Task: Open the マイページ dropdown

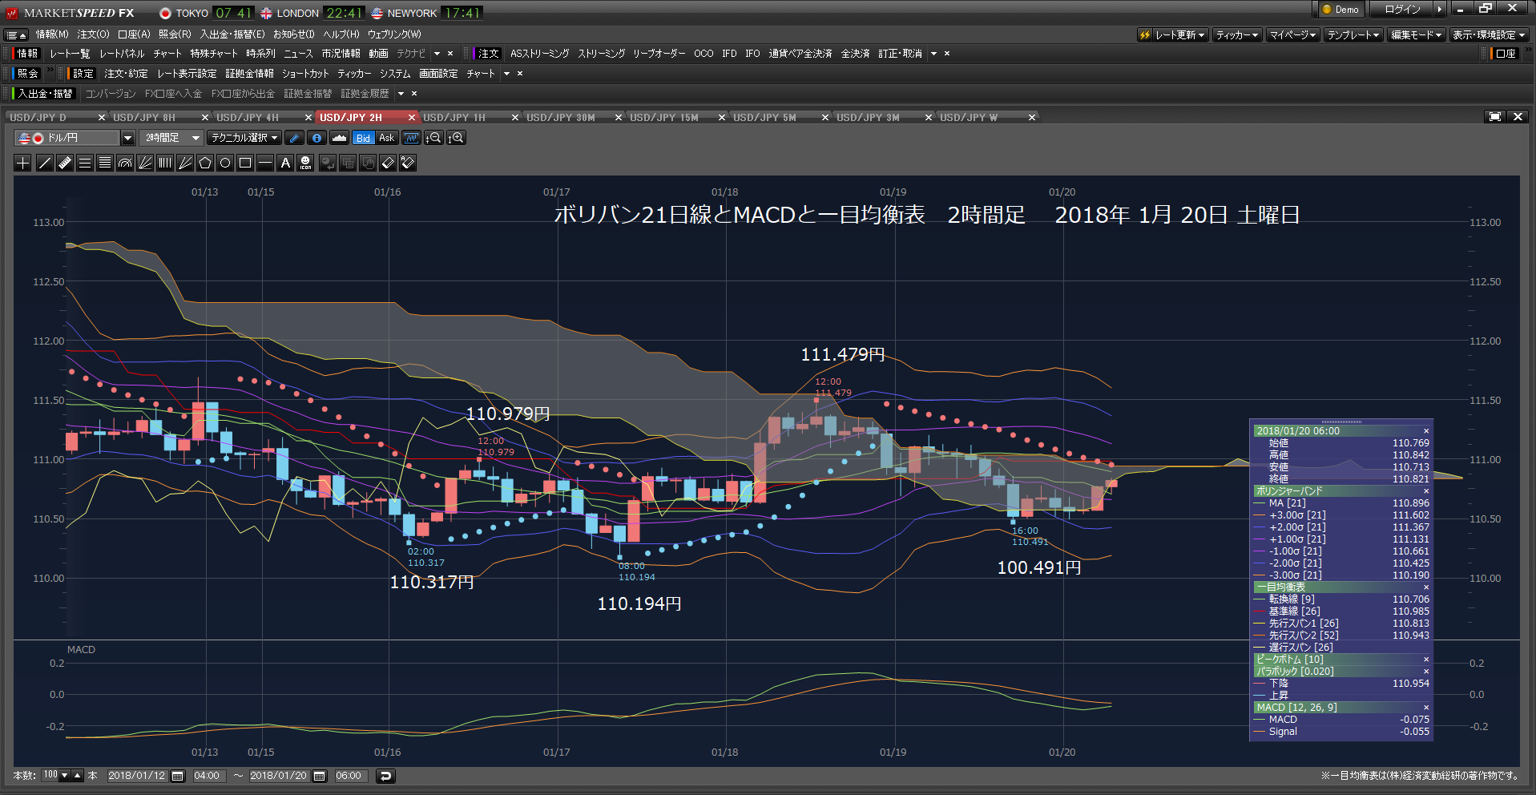Action: 1292,35
